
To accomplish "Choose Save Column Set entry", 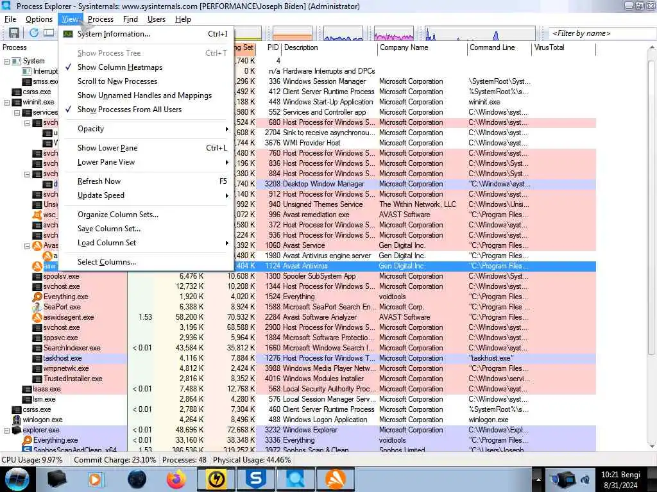I will [146, 229].
